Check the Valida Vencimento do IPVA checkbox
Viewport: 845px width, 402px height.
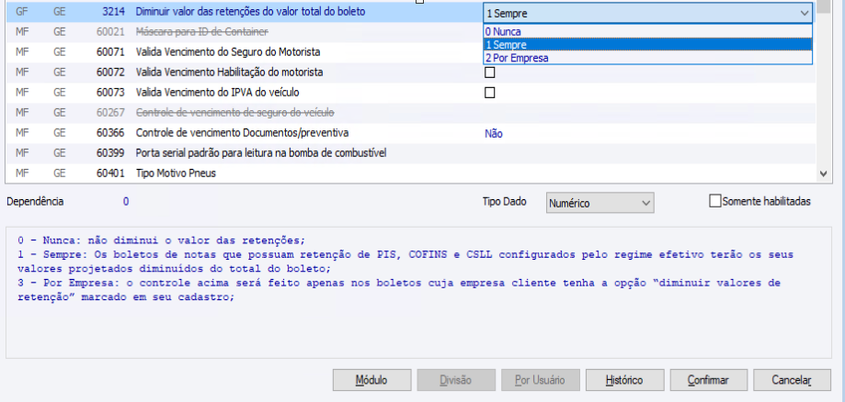click(490, 93)
